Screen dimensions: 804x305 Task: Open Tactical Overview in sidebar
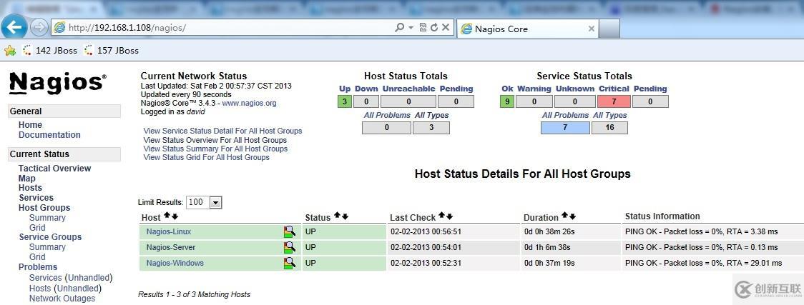(54, 169)
